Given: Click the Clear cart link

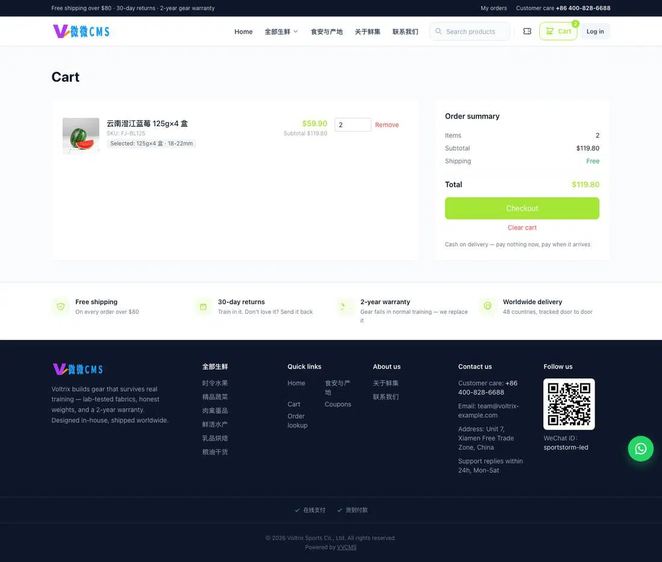Looking at the screenshot, I should coord(522,228).
